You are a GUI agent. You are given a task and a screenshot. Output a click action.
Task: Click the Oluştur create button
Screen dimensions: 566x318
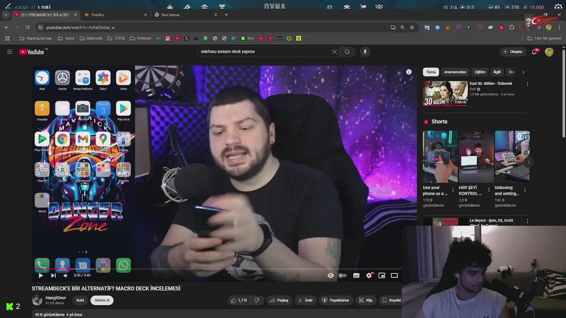click(x=512, y=52)
